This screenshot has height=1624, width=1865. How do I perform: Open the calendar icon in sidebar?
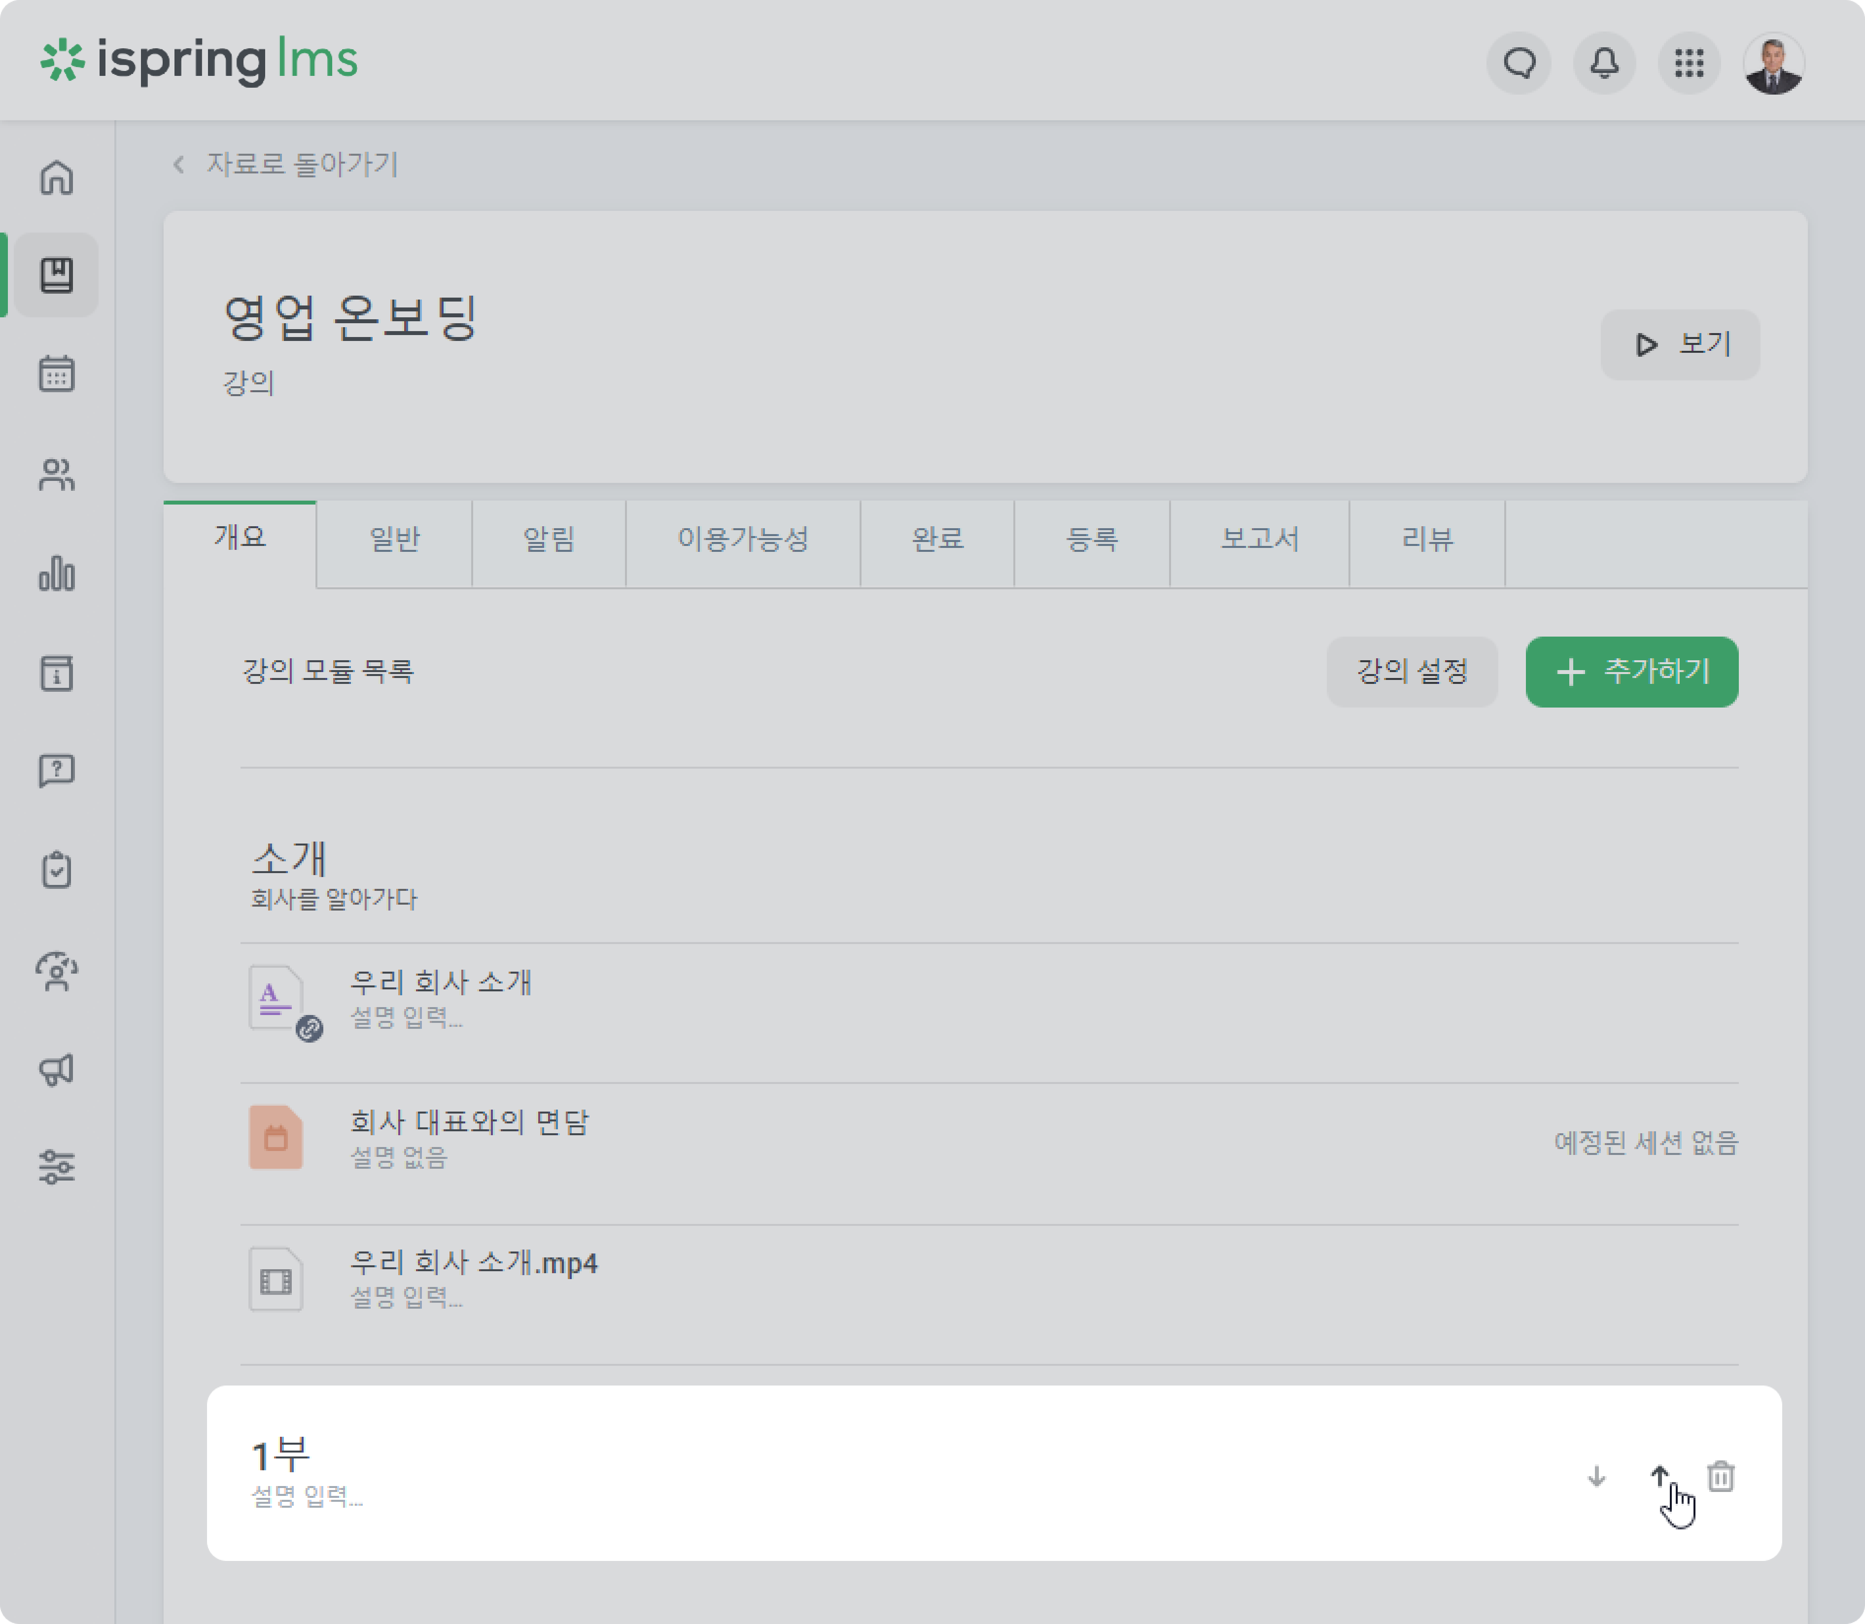click(56, 372)
